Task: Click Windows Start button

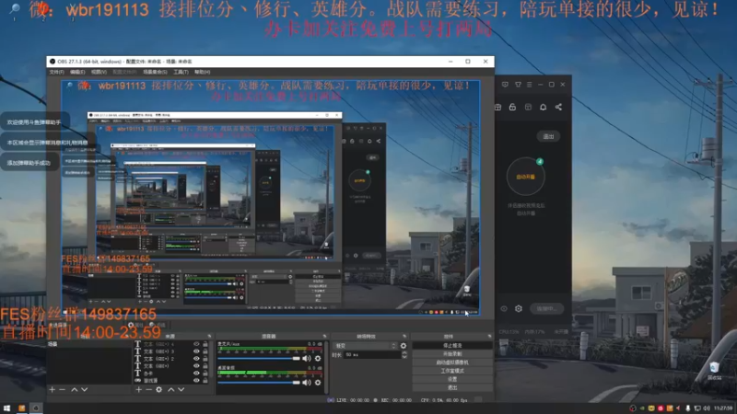Action: click(x=6, y=408)
